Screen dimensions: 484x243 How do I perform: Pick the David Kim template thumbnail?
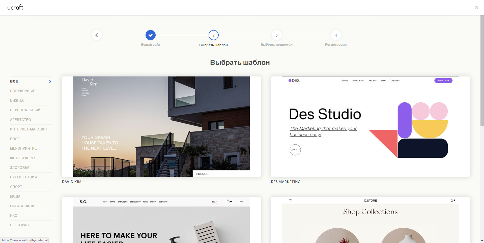(161, 127)
